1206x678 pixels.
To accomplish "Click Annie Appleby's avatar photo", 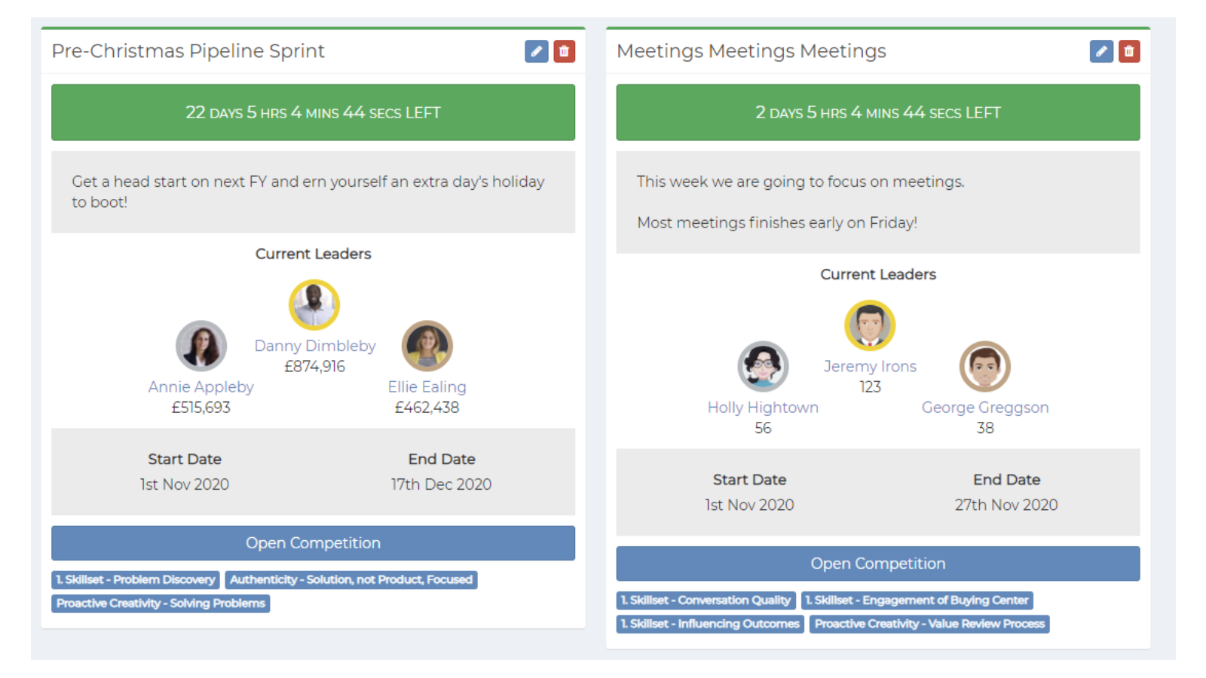I will click(201, 346).
